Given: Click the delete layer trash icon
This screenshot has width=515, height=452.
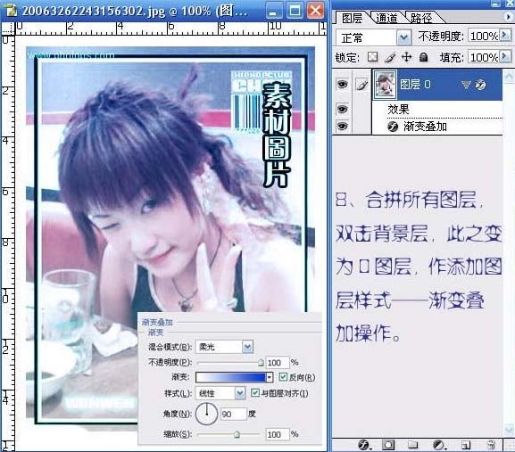Looking at the screenshot, I should pos(491,445).
